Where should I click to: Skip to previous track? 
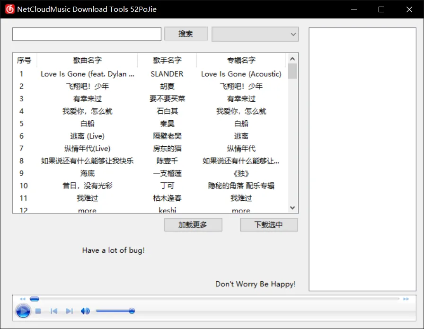54,311
